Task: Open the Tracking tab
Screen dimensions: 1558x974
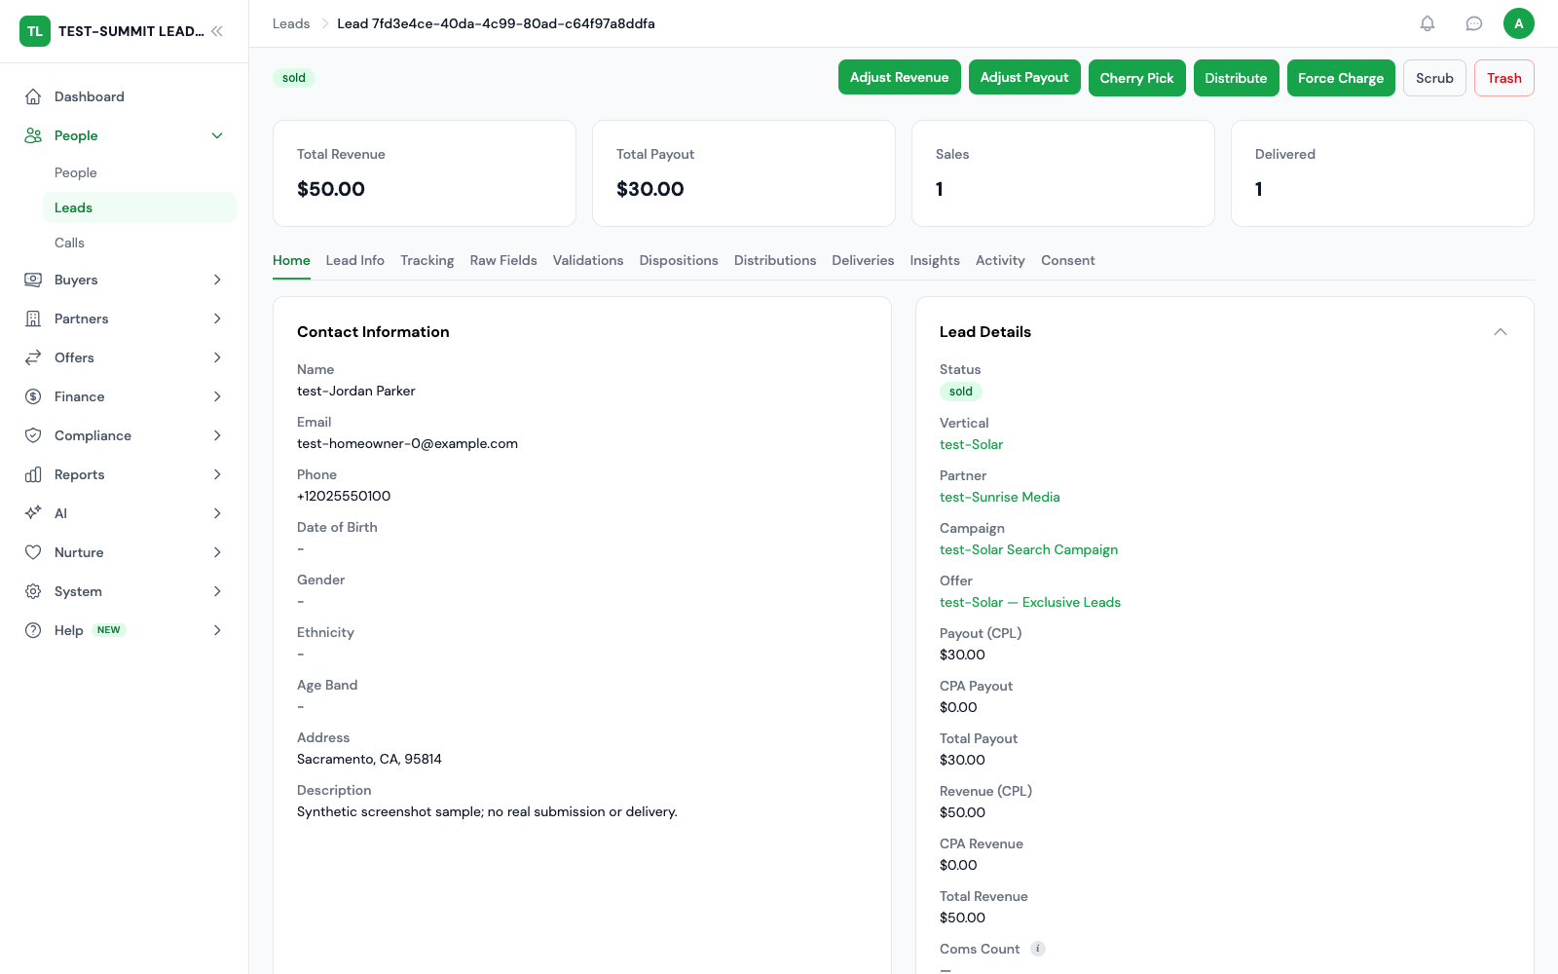Action: point(427,260)
